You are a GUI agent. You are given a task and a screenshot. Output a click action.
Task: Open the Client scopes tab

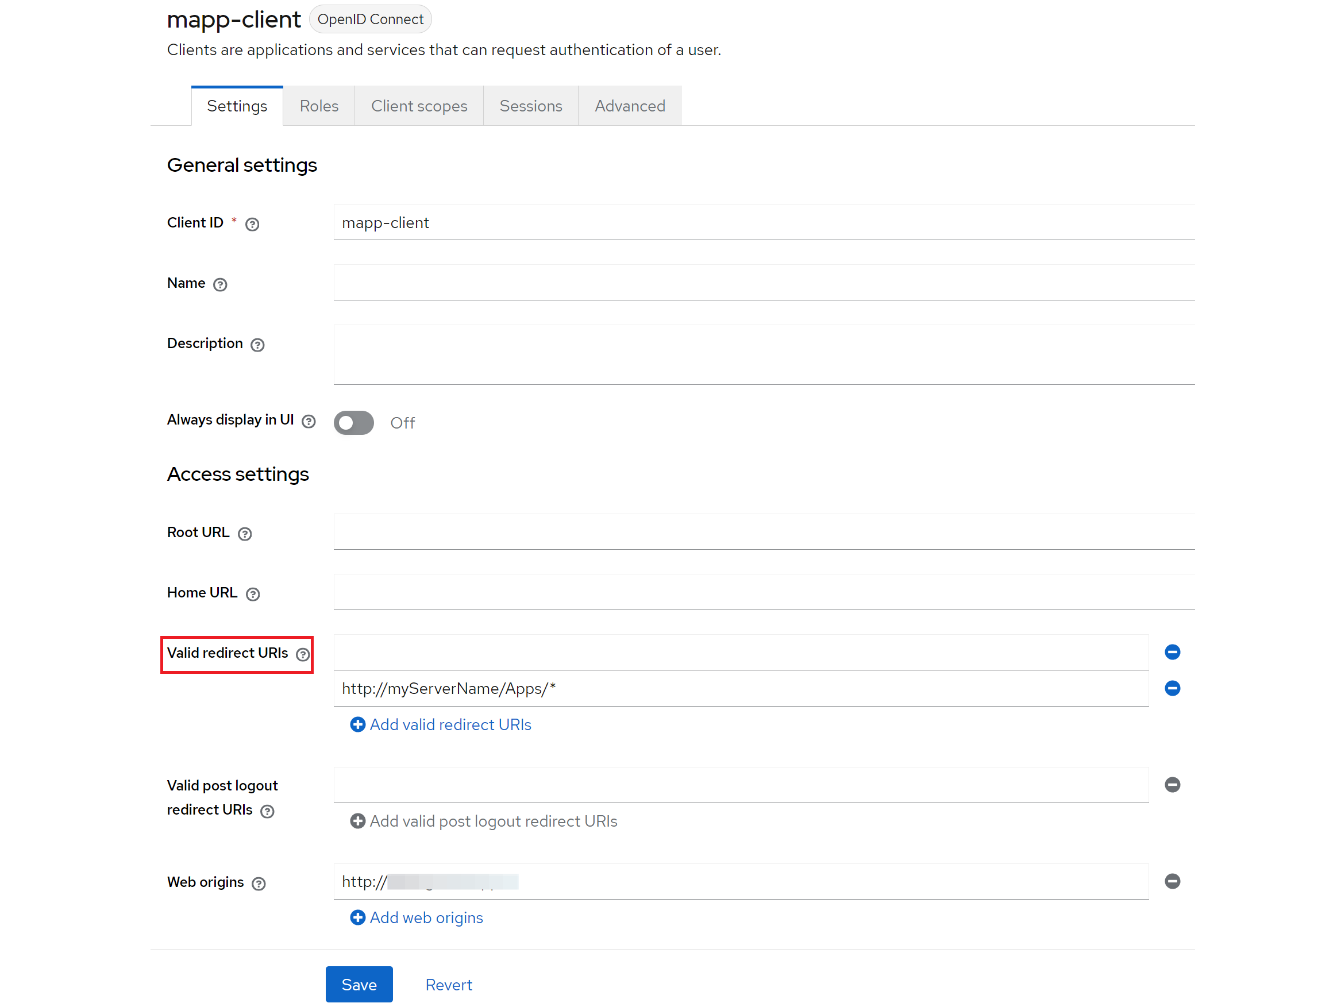pos(419,106)
